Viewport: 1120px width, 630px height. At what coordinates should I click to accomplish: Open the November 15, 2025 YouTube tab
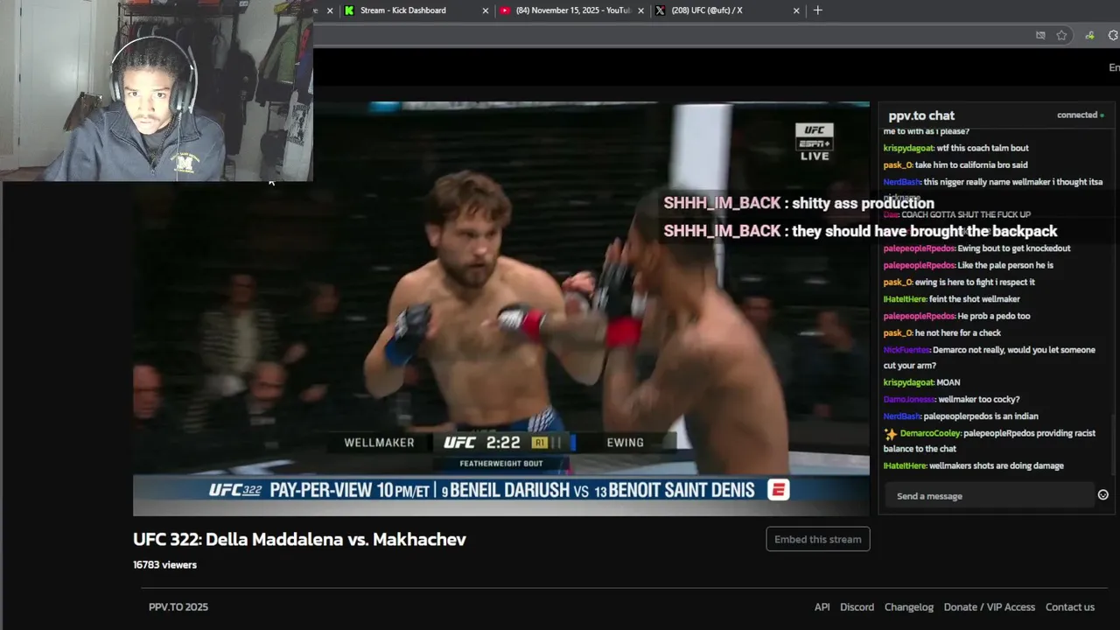(x=572, y=10)
